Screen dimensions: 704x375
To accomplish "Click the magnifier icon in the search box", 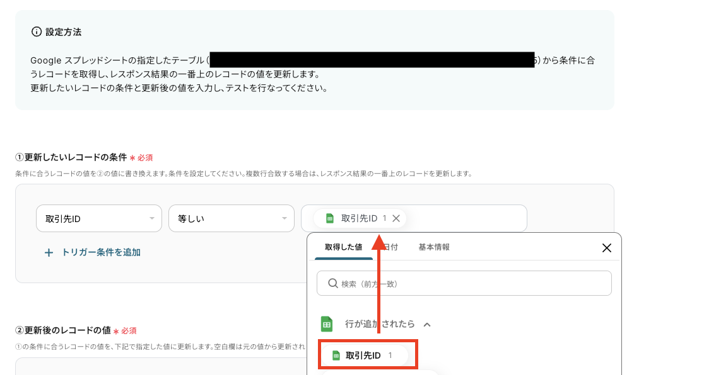I will pos(332,283).
